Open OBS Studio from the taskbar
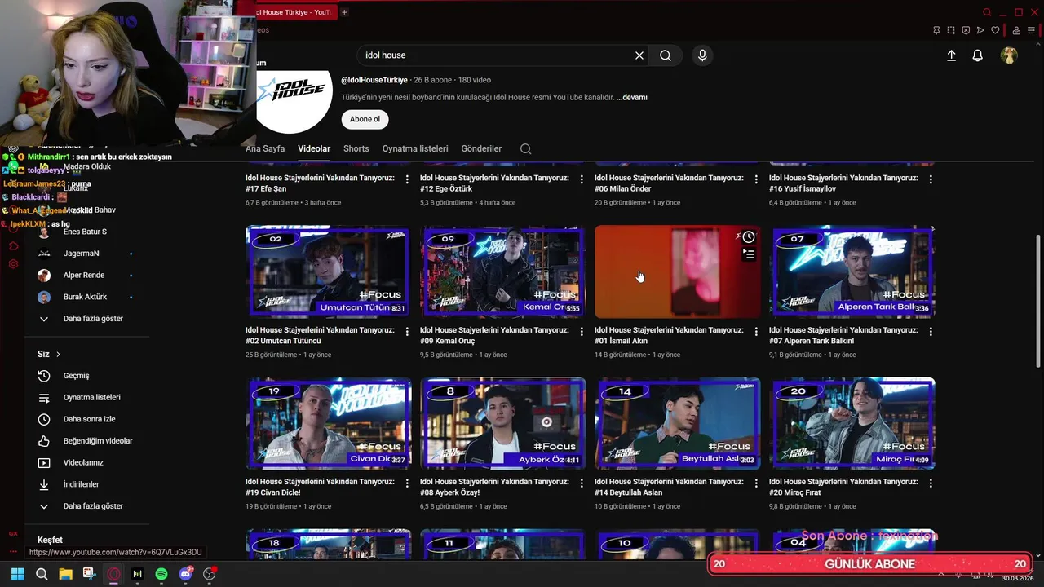Viewport: 1044px width, 587px height. [210, 574]
